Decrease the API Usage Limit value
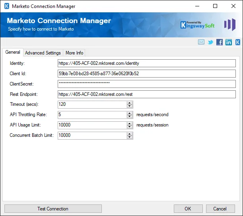This screenshot has height=216, width=243. [x=130, y=127]
